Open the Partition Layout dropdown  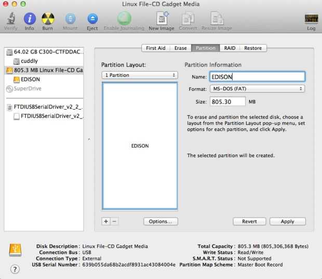click(140, 75)
